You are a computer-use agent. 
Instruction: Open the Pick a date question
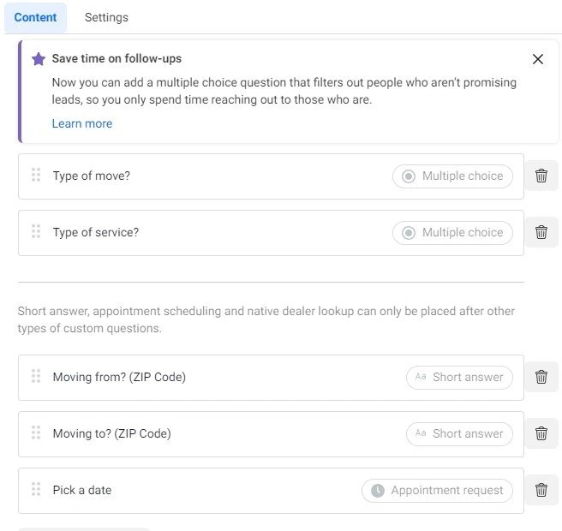click(x=271, y=491)
